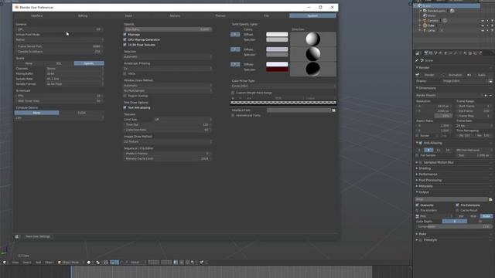This screenshot has height=278, width=495.
Task: Enable the VBOs checkbox
Action: [x=125, y=74]
